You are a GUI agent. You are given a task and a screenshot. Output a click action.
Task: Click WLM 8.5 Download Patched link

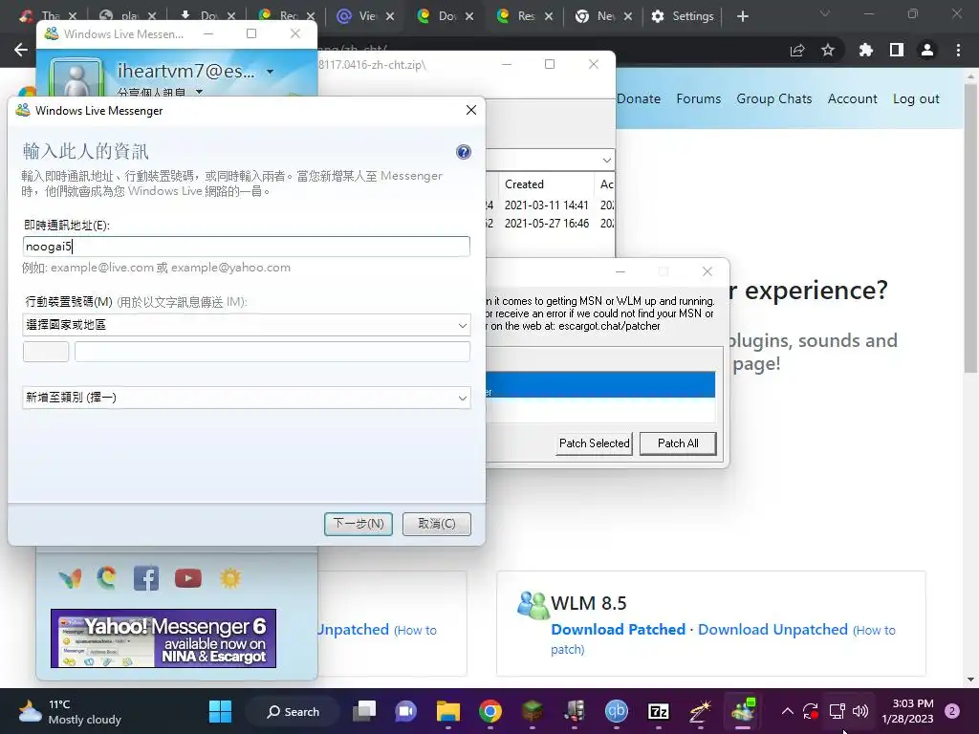pyautogui.click(x=618, y=629)
